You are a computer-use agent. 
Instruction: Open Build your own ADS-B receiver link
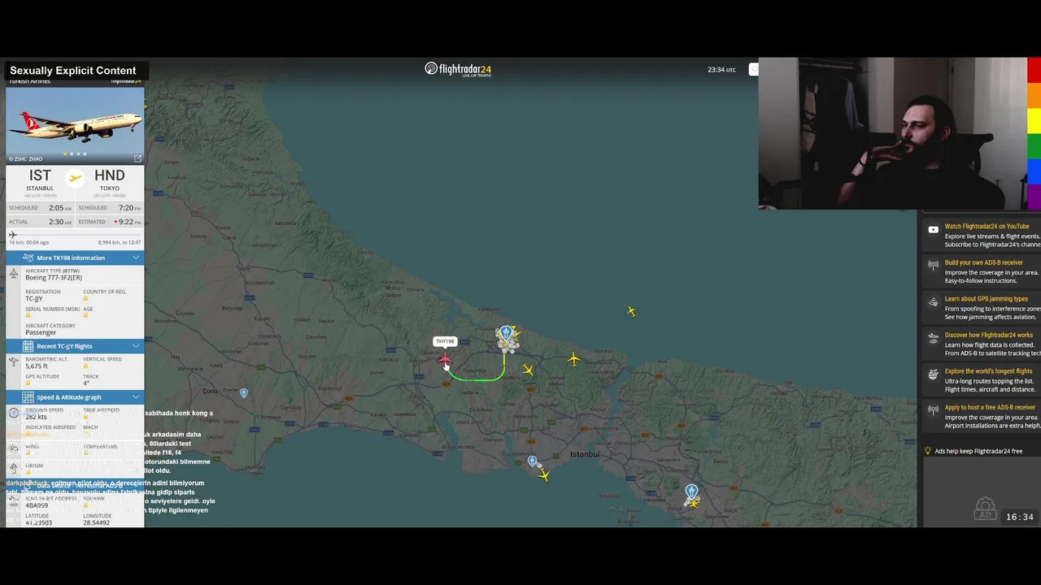click(983, 262)
